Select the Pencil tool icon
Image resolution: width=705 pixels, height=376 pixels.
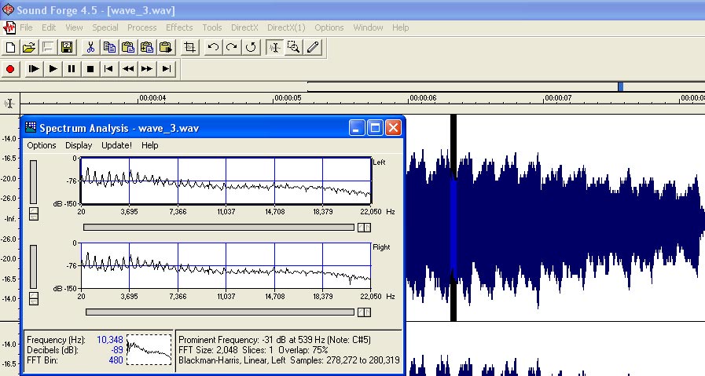(x=313, y=47)
